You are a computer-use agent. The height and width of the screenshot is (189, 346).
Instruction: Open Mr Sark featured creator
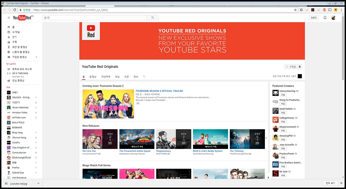(284, 171)
